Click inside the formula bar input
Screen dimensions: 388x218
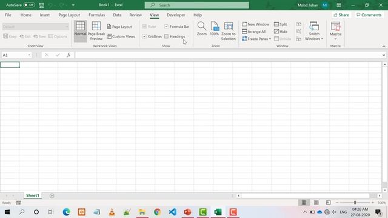click(x=228, y=55)
